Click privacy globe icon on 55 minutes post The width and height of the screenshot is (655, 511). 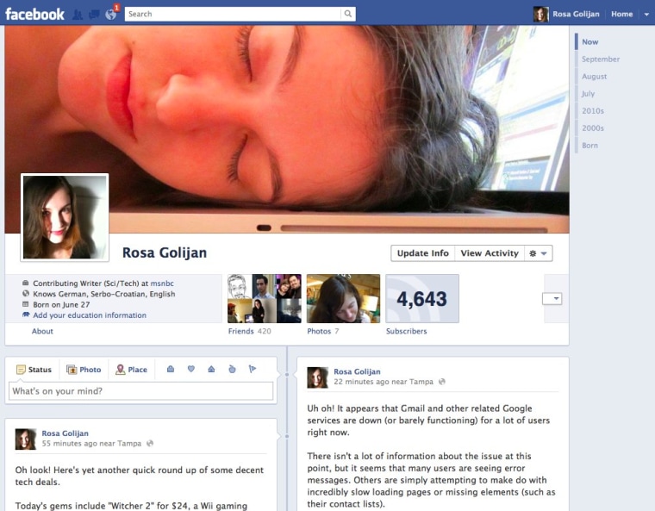(x=150, y=443)
